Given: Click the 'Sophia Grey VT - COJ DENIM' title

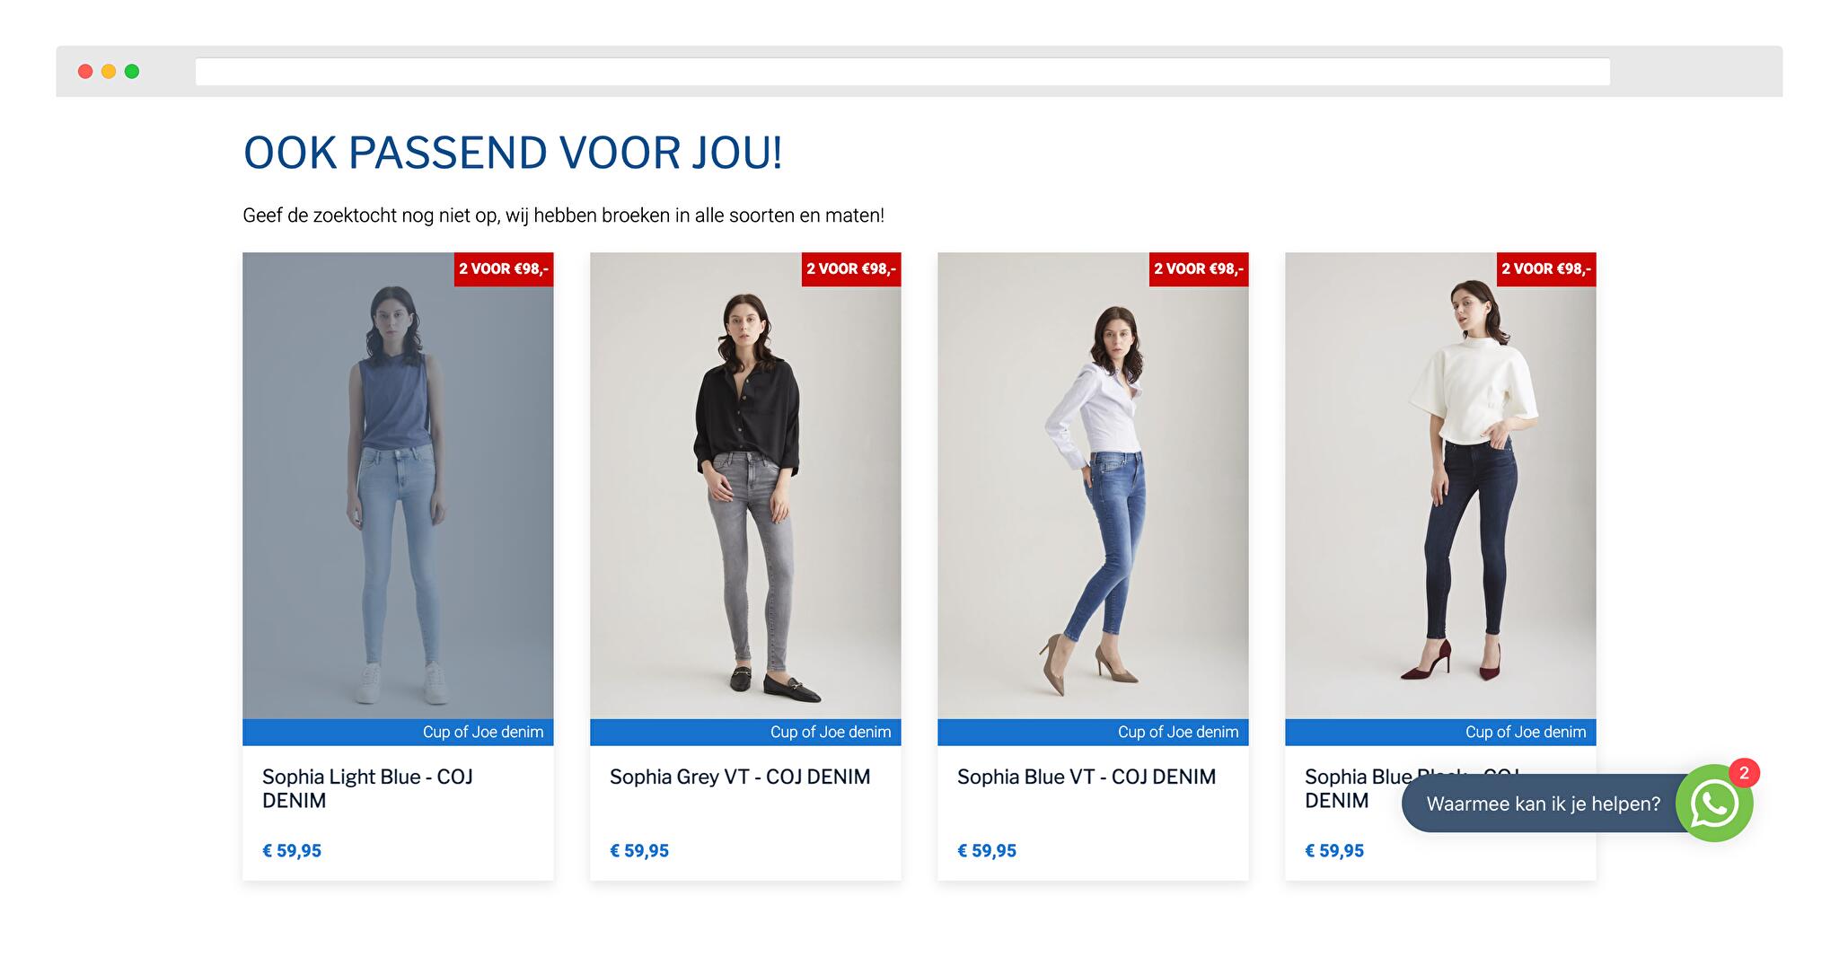Looking at the screenshot, I should (740, 777).
